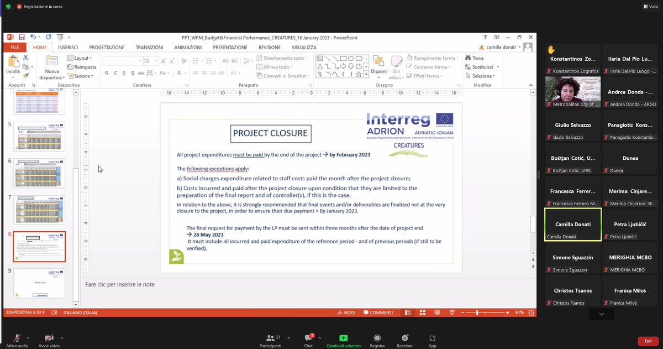Cut selection with the scissors icon
This screenshot has height=349, width=663.
(25, 58)
